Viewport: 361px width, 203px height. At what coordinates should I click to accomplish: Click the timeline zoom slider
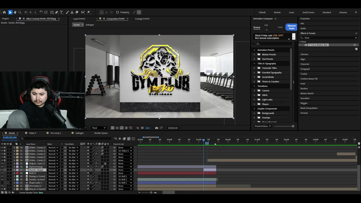click(x=151, y=193)
